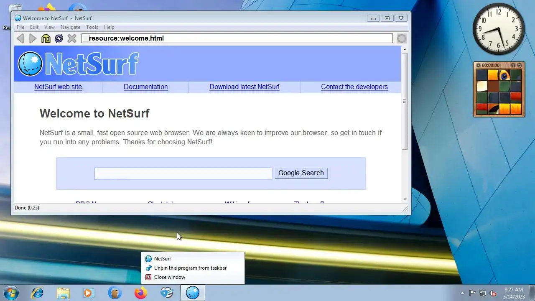Viewport: 535px width, 301px height.
Task: Click the Download latest NetSurf link
Action: (x=244, y=87)
